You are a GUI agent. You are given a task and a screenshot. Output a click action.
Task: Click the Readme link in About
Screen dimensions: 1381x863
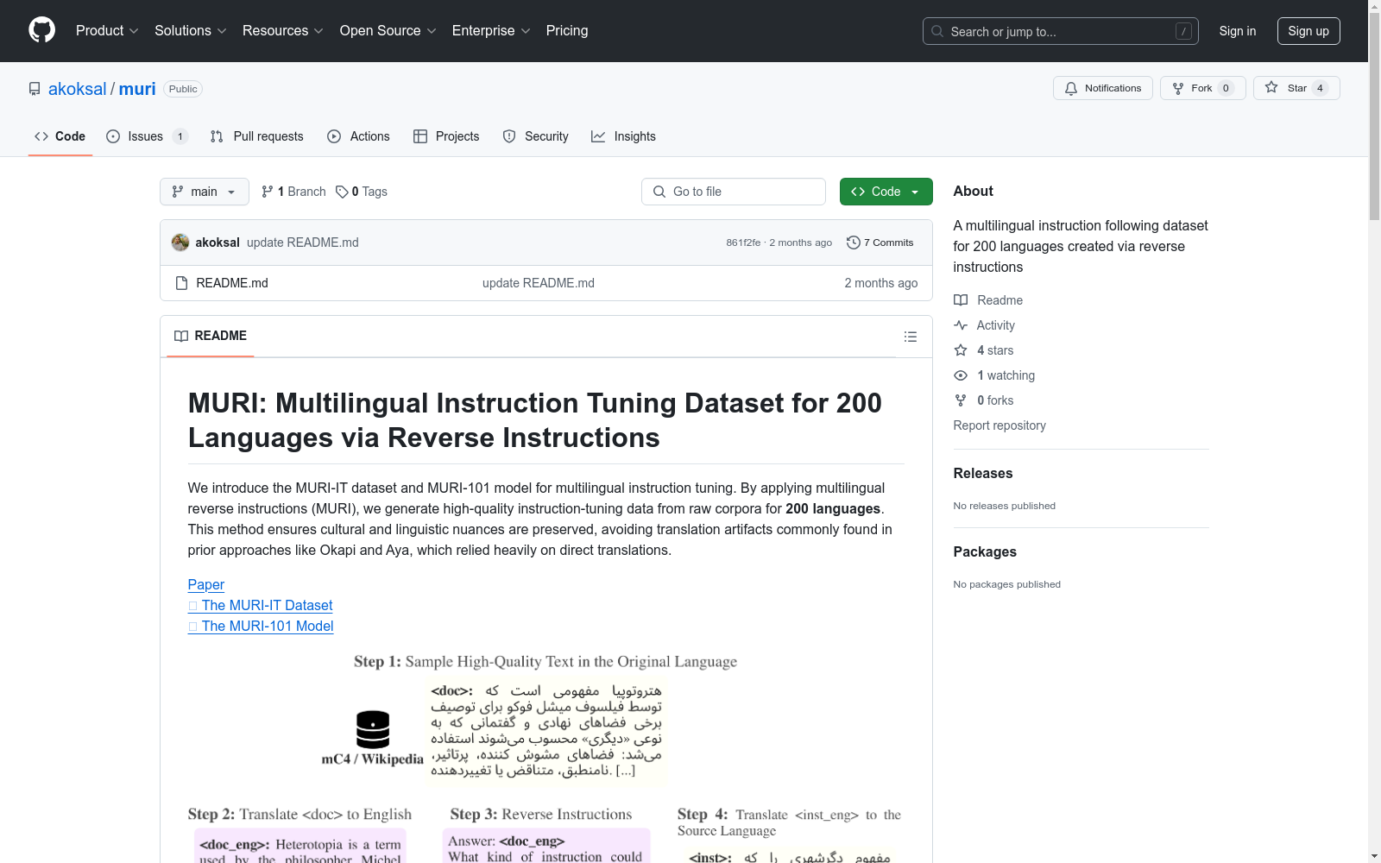988,300
